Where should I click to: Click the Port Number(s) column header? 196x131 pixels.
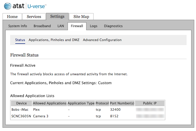coord(122,103)
